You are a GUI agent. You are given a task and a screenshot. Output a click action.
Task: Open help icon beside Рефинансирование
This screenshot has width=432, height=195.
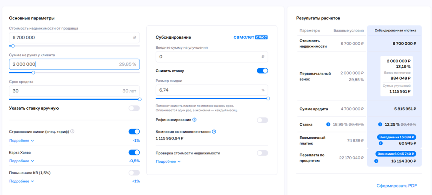click(x=194, y=120)
